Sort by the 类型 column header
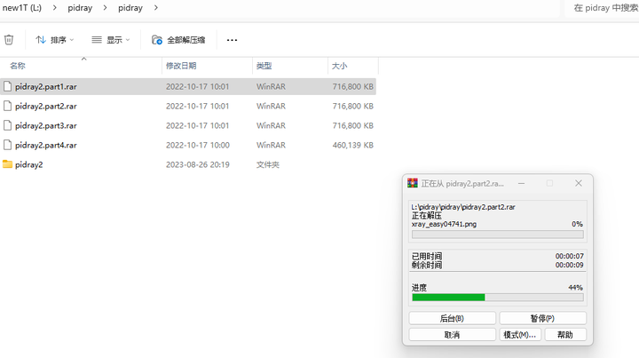This screenshot has width=639, height=358. [264, 66]
